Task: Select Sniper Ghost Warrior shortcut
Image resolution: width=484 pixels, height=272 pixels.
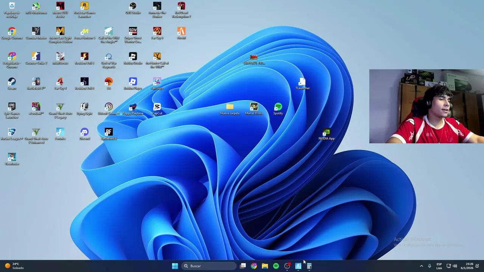Action: coord(133,35)
